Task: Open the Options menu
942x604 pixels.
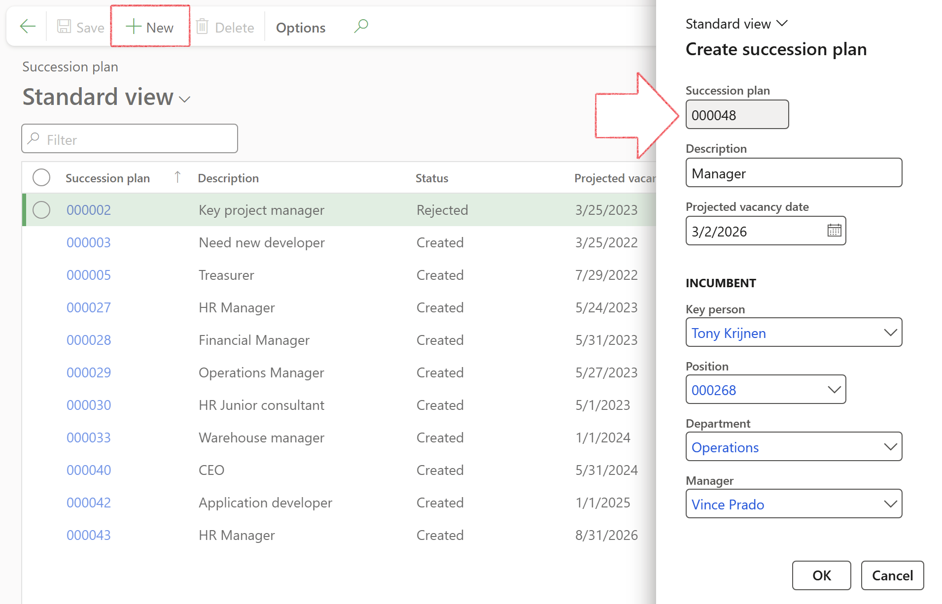Action: point(300,28)
